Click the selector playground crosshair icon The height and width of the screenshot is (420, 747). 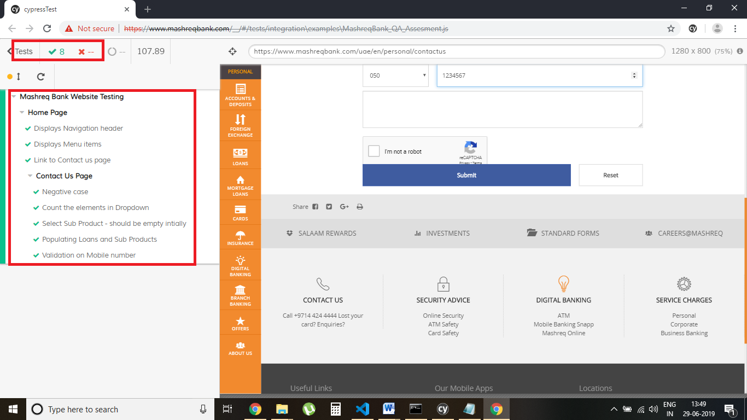coord(232,51)
